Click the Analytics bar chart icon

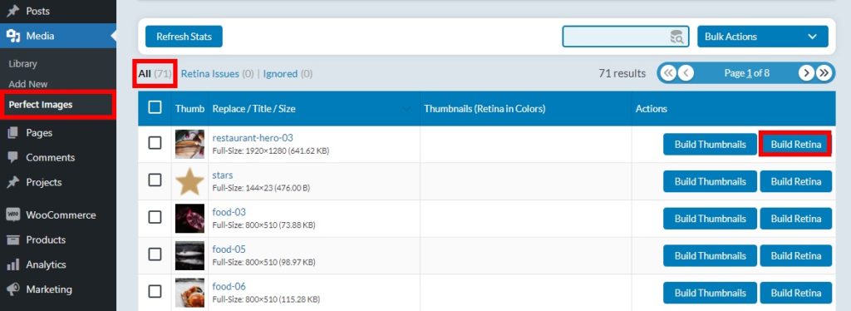(13, 264)
